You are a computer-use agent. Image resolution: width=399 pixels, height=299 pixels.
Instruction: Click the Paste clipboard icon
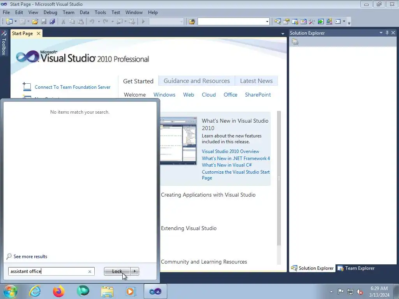point(81,22)
